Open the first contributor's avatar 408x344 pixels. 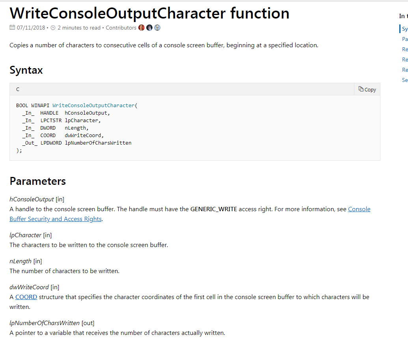tap(142, 28)
